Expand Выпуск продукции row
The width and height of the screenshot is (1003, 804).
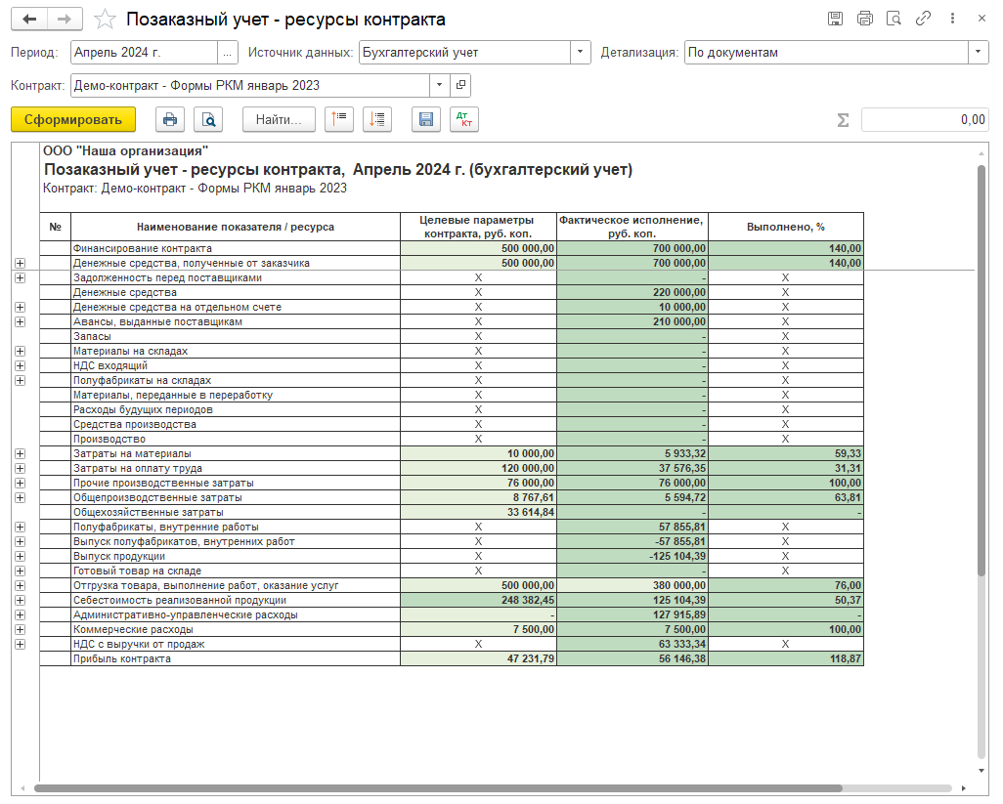point(20,557)
